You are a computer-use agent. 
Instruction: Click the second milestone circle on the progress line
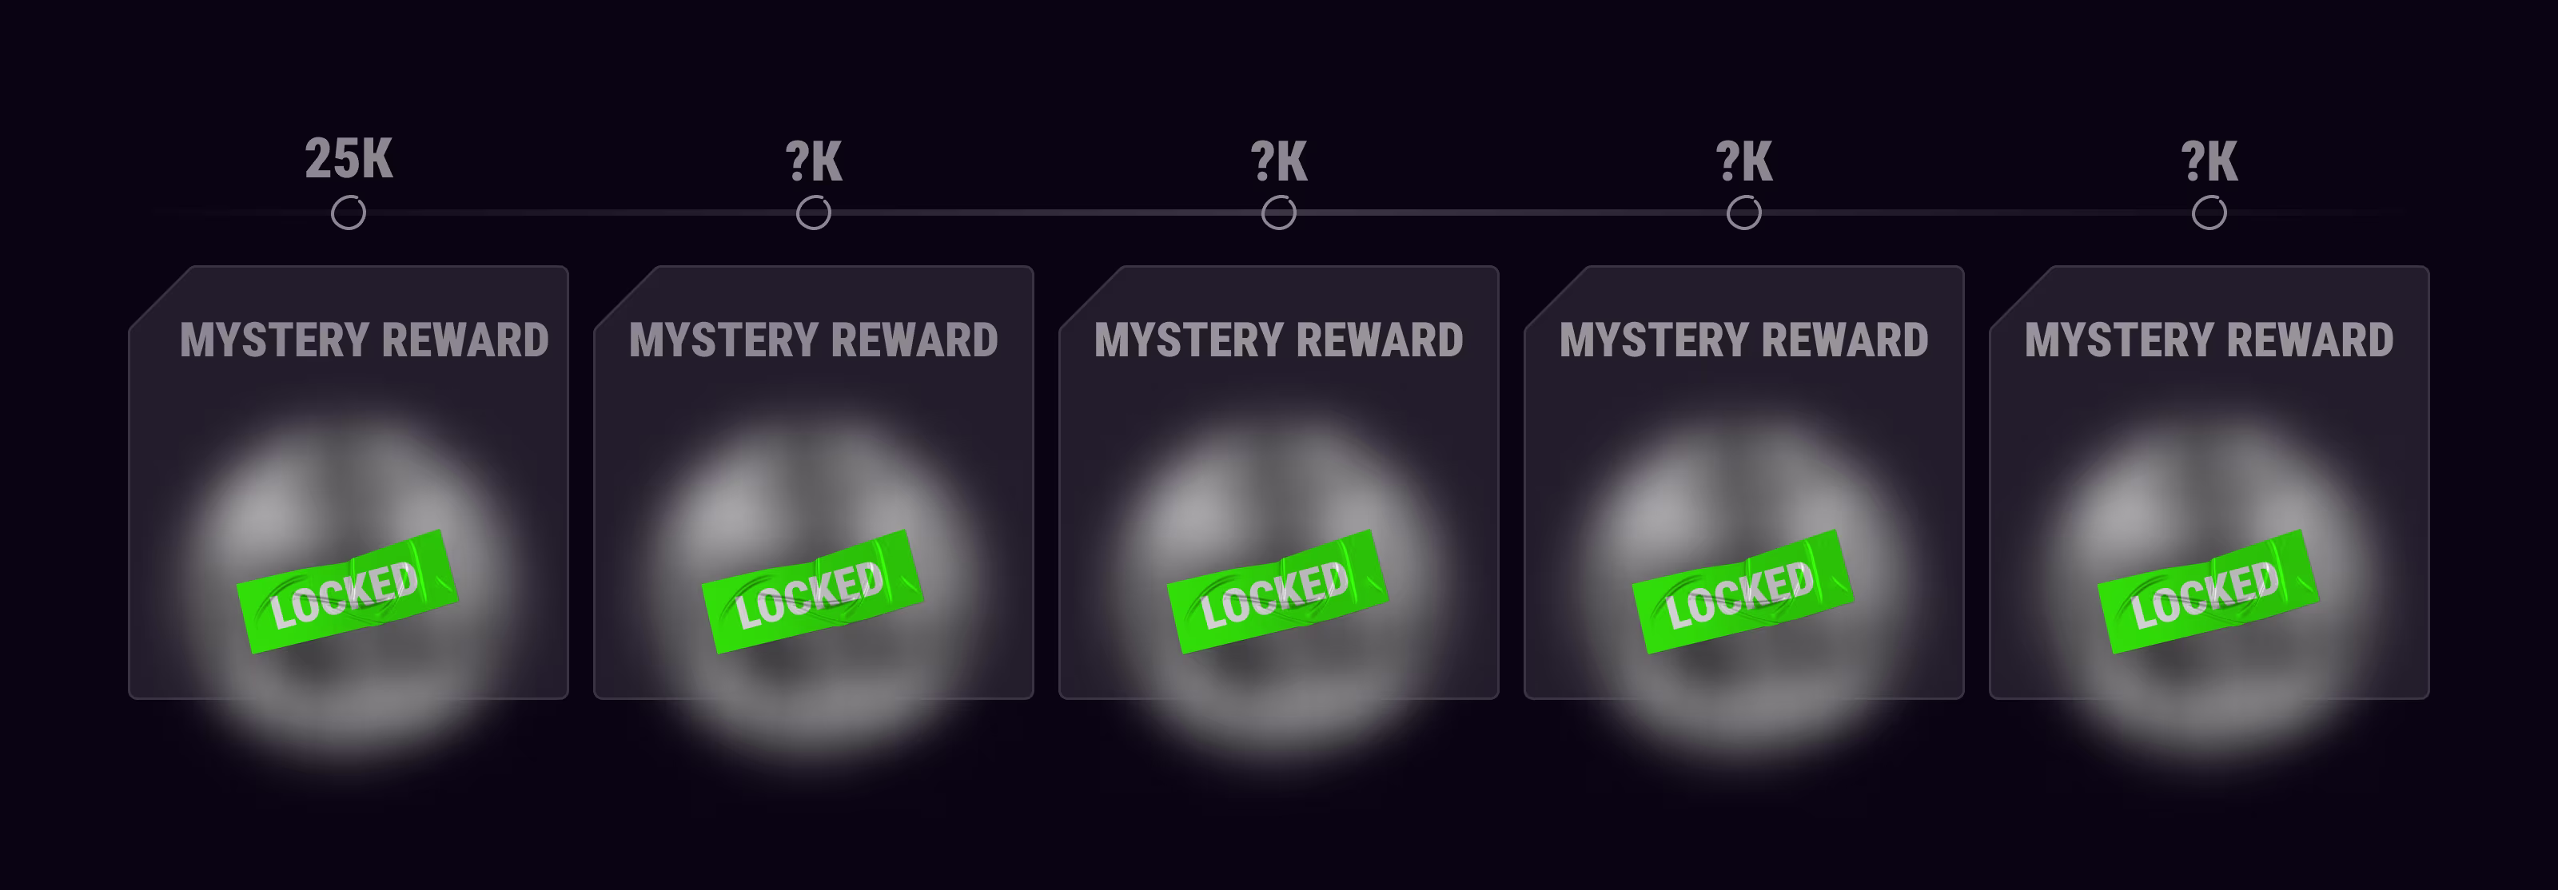click(813, 213)
